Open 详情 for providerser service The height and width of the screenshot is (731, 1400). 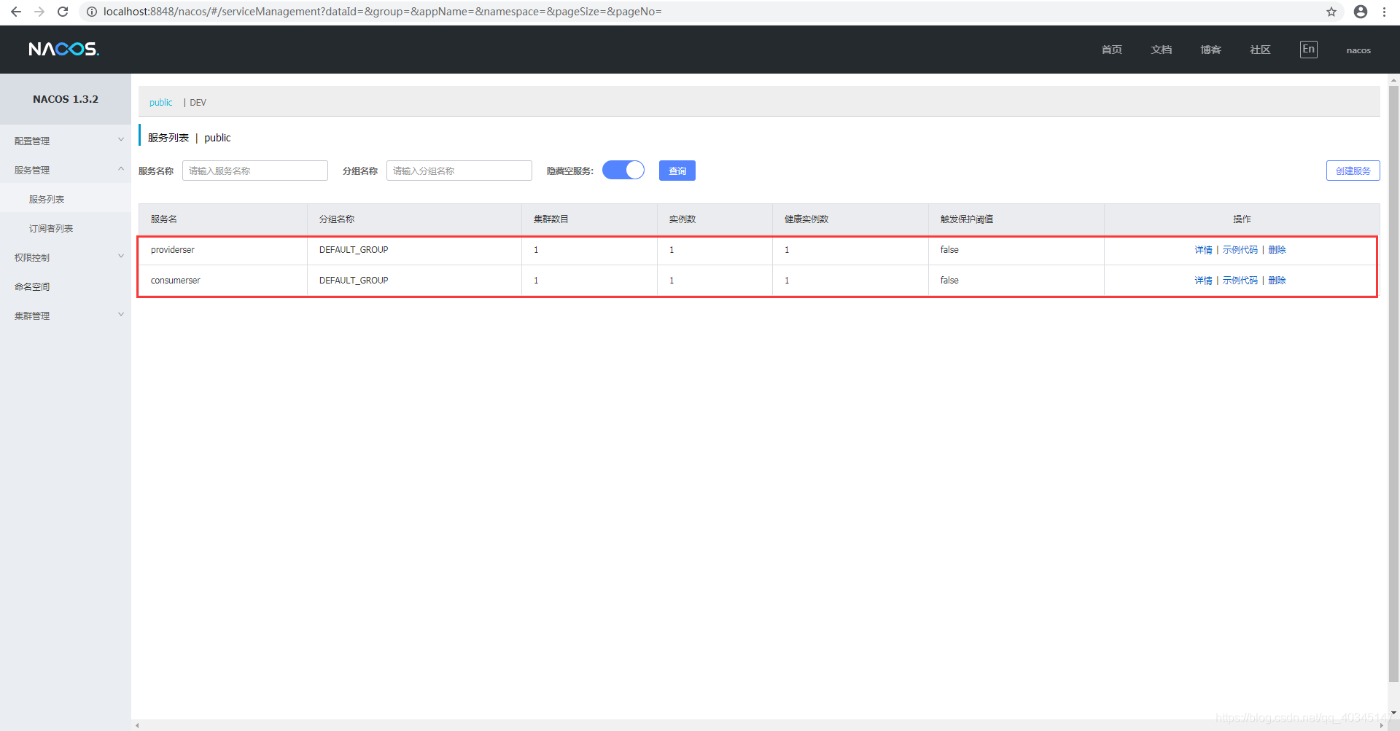pos(1203,250)
